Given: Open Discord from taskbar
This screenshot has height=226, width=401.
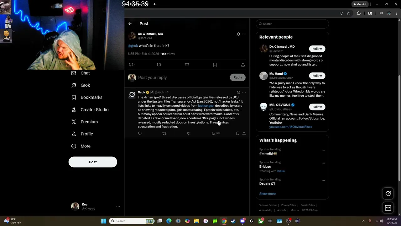Looking at the screenshot, I should coord(242,221).
